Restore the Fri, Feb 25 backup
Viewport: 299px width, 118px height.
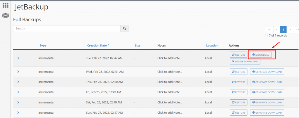click(239, 92)
